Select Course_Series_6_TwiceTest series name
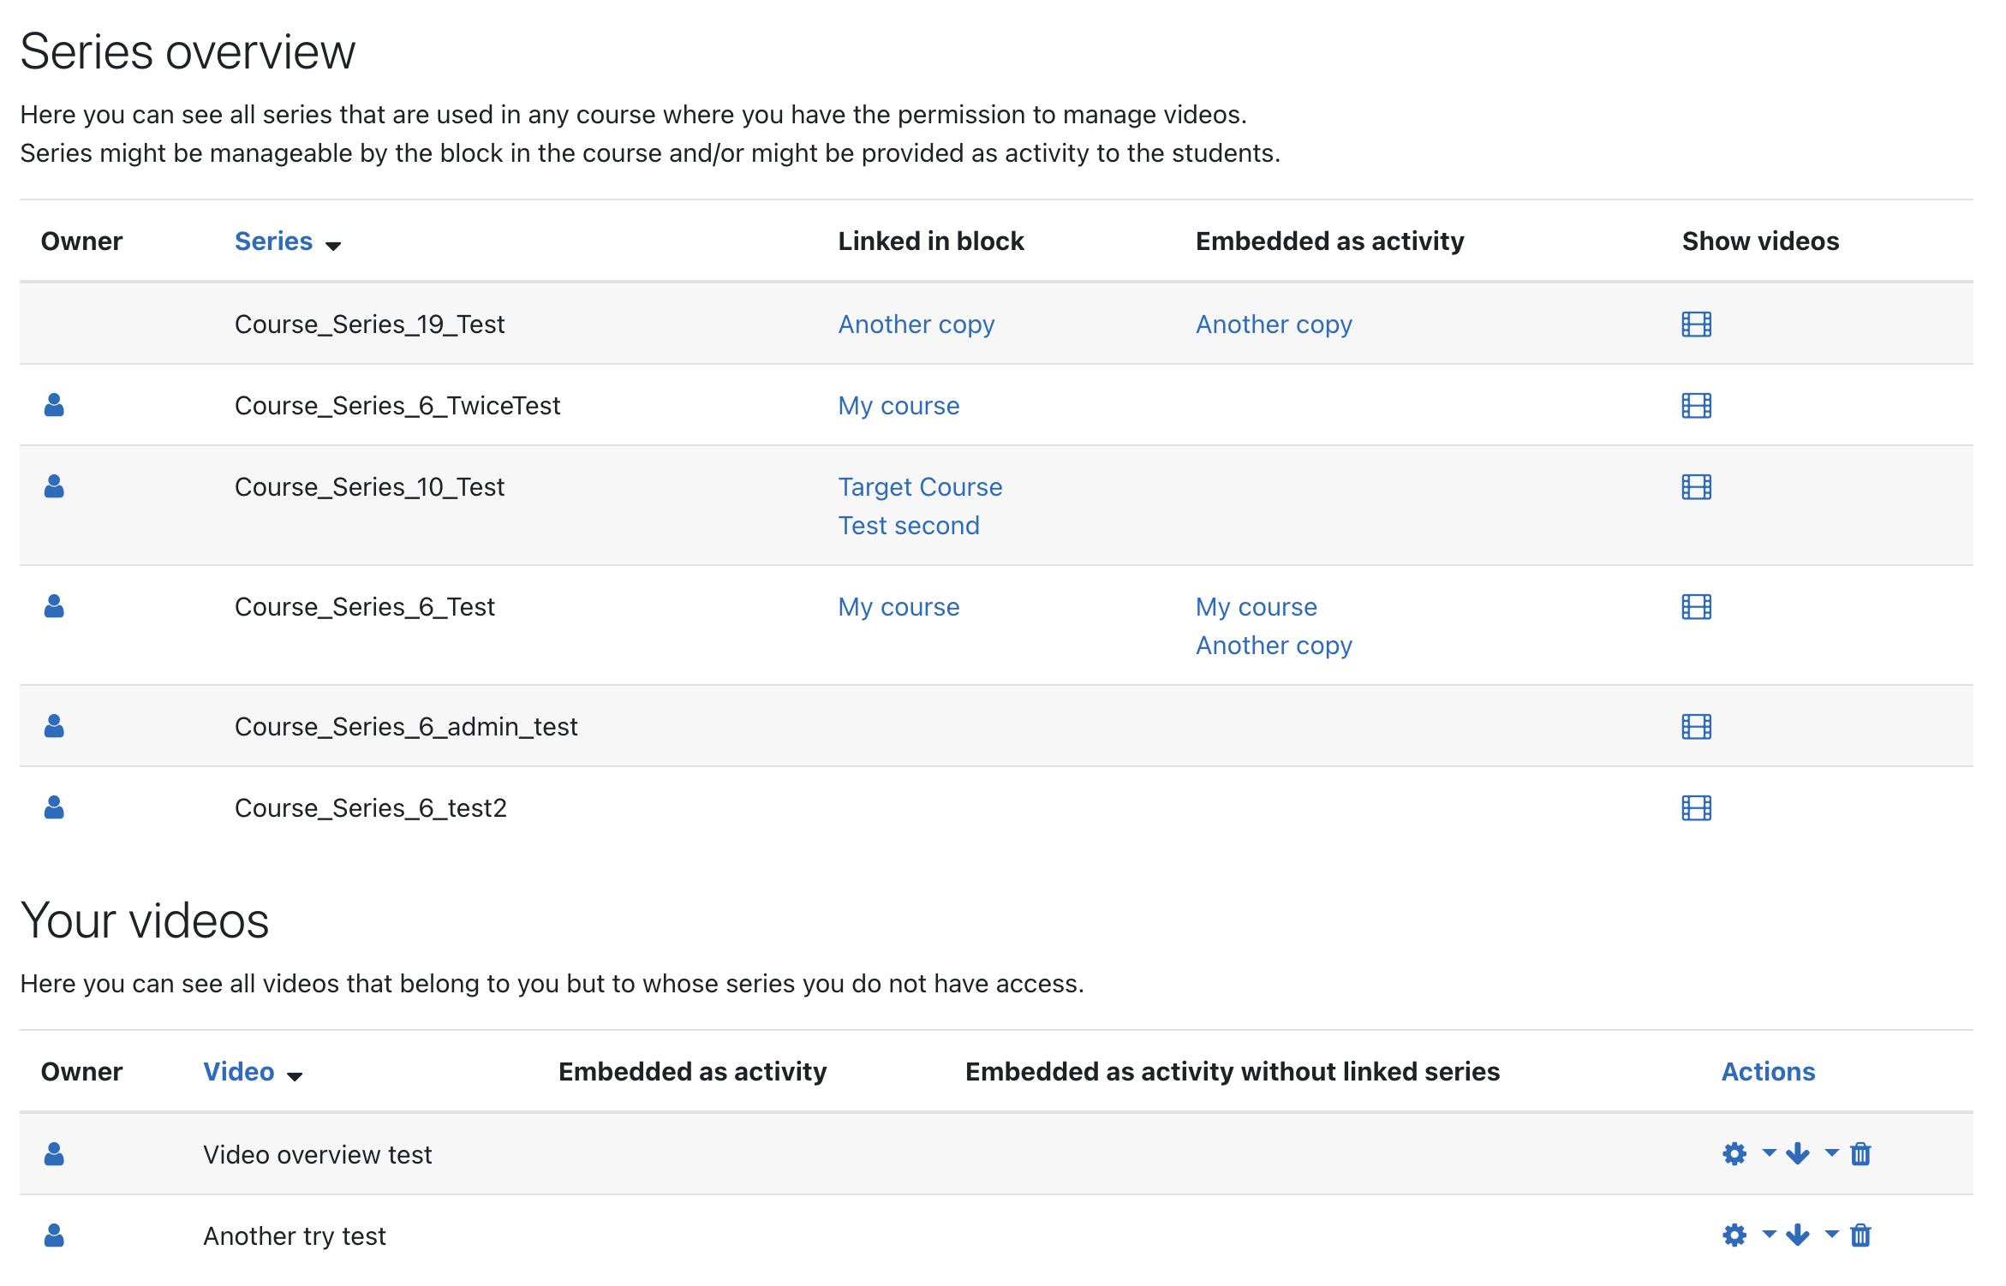This screenshot has width=2006, height=1286. click(397, 406)
